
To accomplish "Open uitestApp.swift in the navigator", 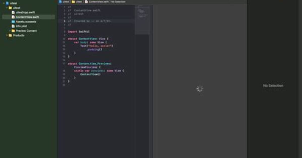I will (x=26, y=12).
